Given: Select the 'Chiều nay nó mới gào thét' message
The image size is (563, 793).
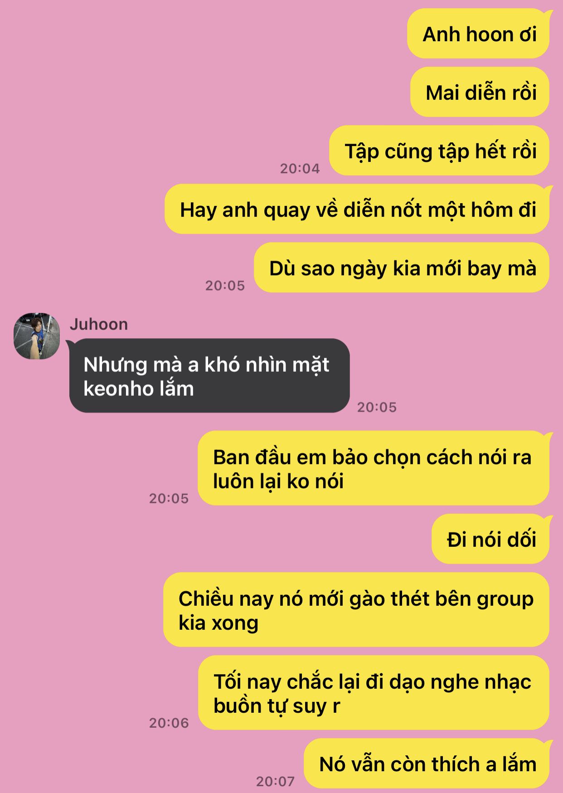Looking at the screenshot, I should tap(357, 610).
